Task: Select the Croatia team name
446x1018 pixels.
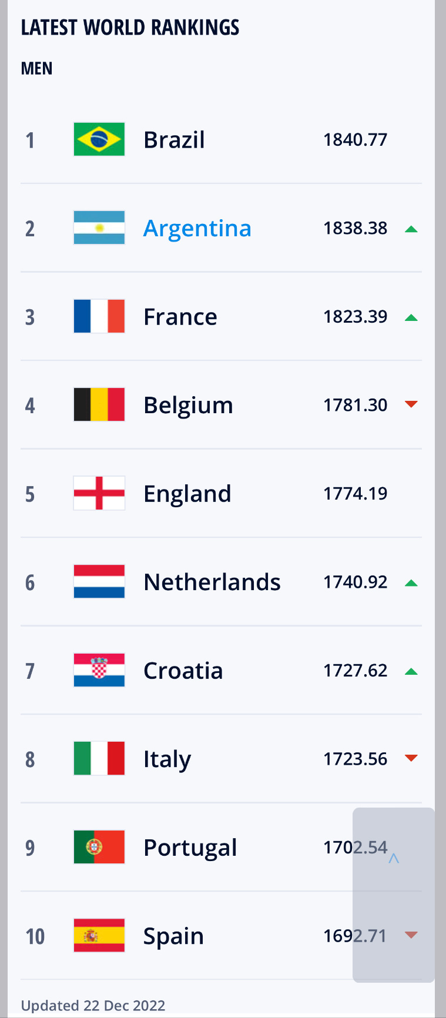Action: pyautogui.click(x=183, y=671)
